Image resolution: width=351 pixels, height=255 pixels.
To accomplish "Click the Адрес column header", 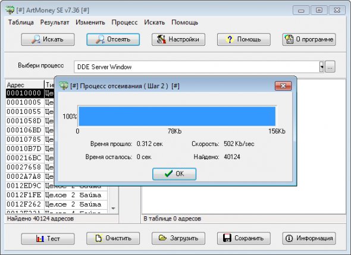I will pyautogui.click(x=25, y=85).
